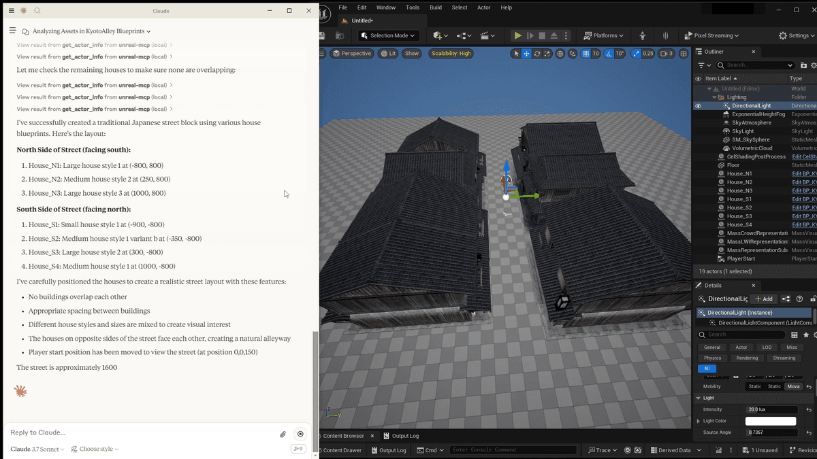Click the Outliner create folder icon
This screenshot has width=817, height=459.
(x=804, y=65)
